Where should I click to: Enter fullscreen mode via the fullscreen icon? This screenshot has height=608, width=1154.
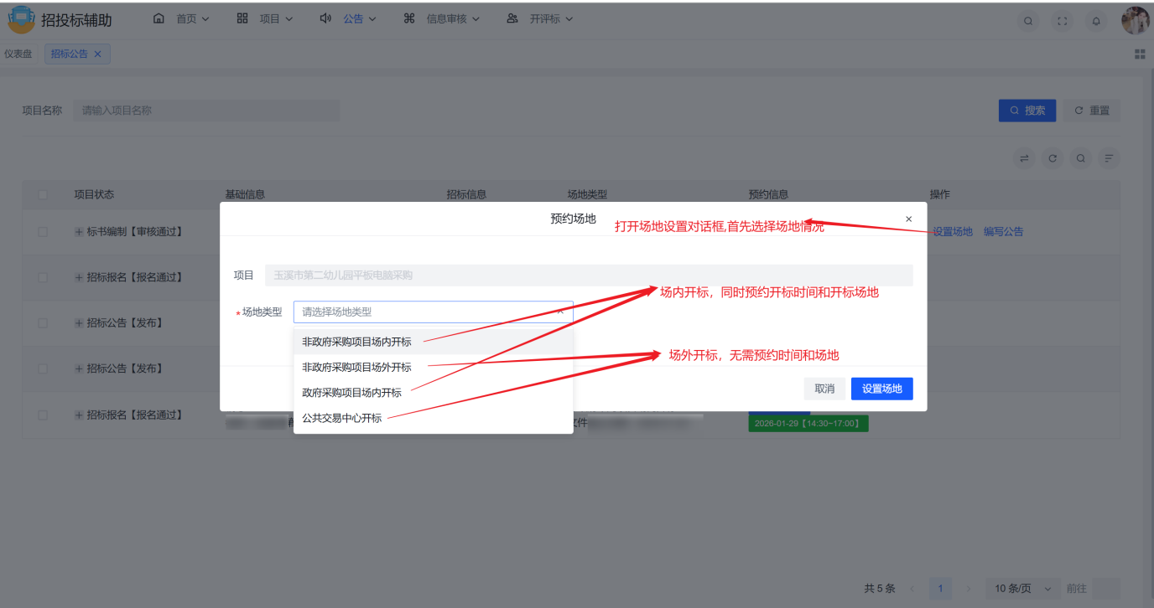point(1062,20)
